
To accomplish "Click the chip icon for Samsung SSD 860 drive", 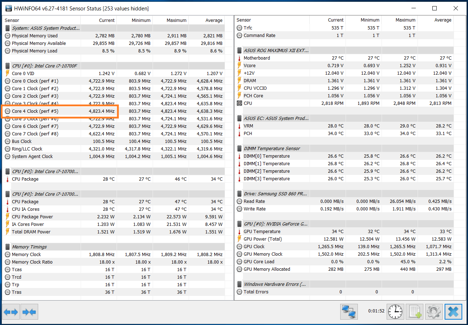I will click(239, 194).
